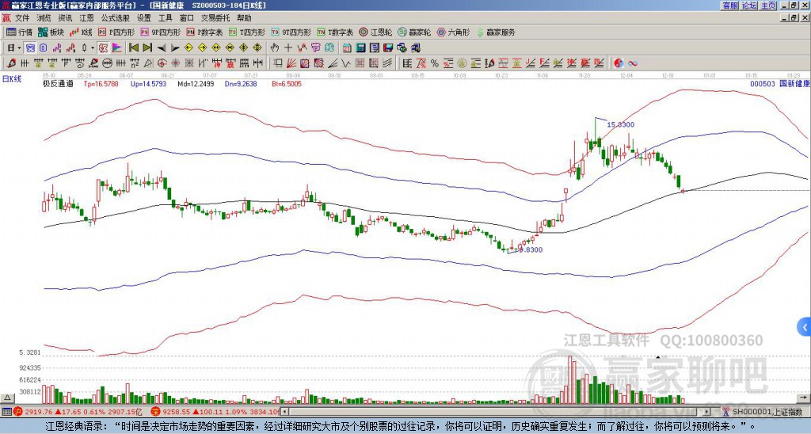Click the blue infinity loop icon
The image size is (811, 434).
(633, 63)
